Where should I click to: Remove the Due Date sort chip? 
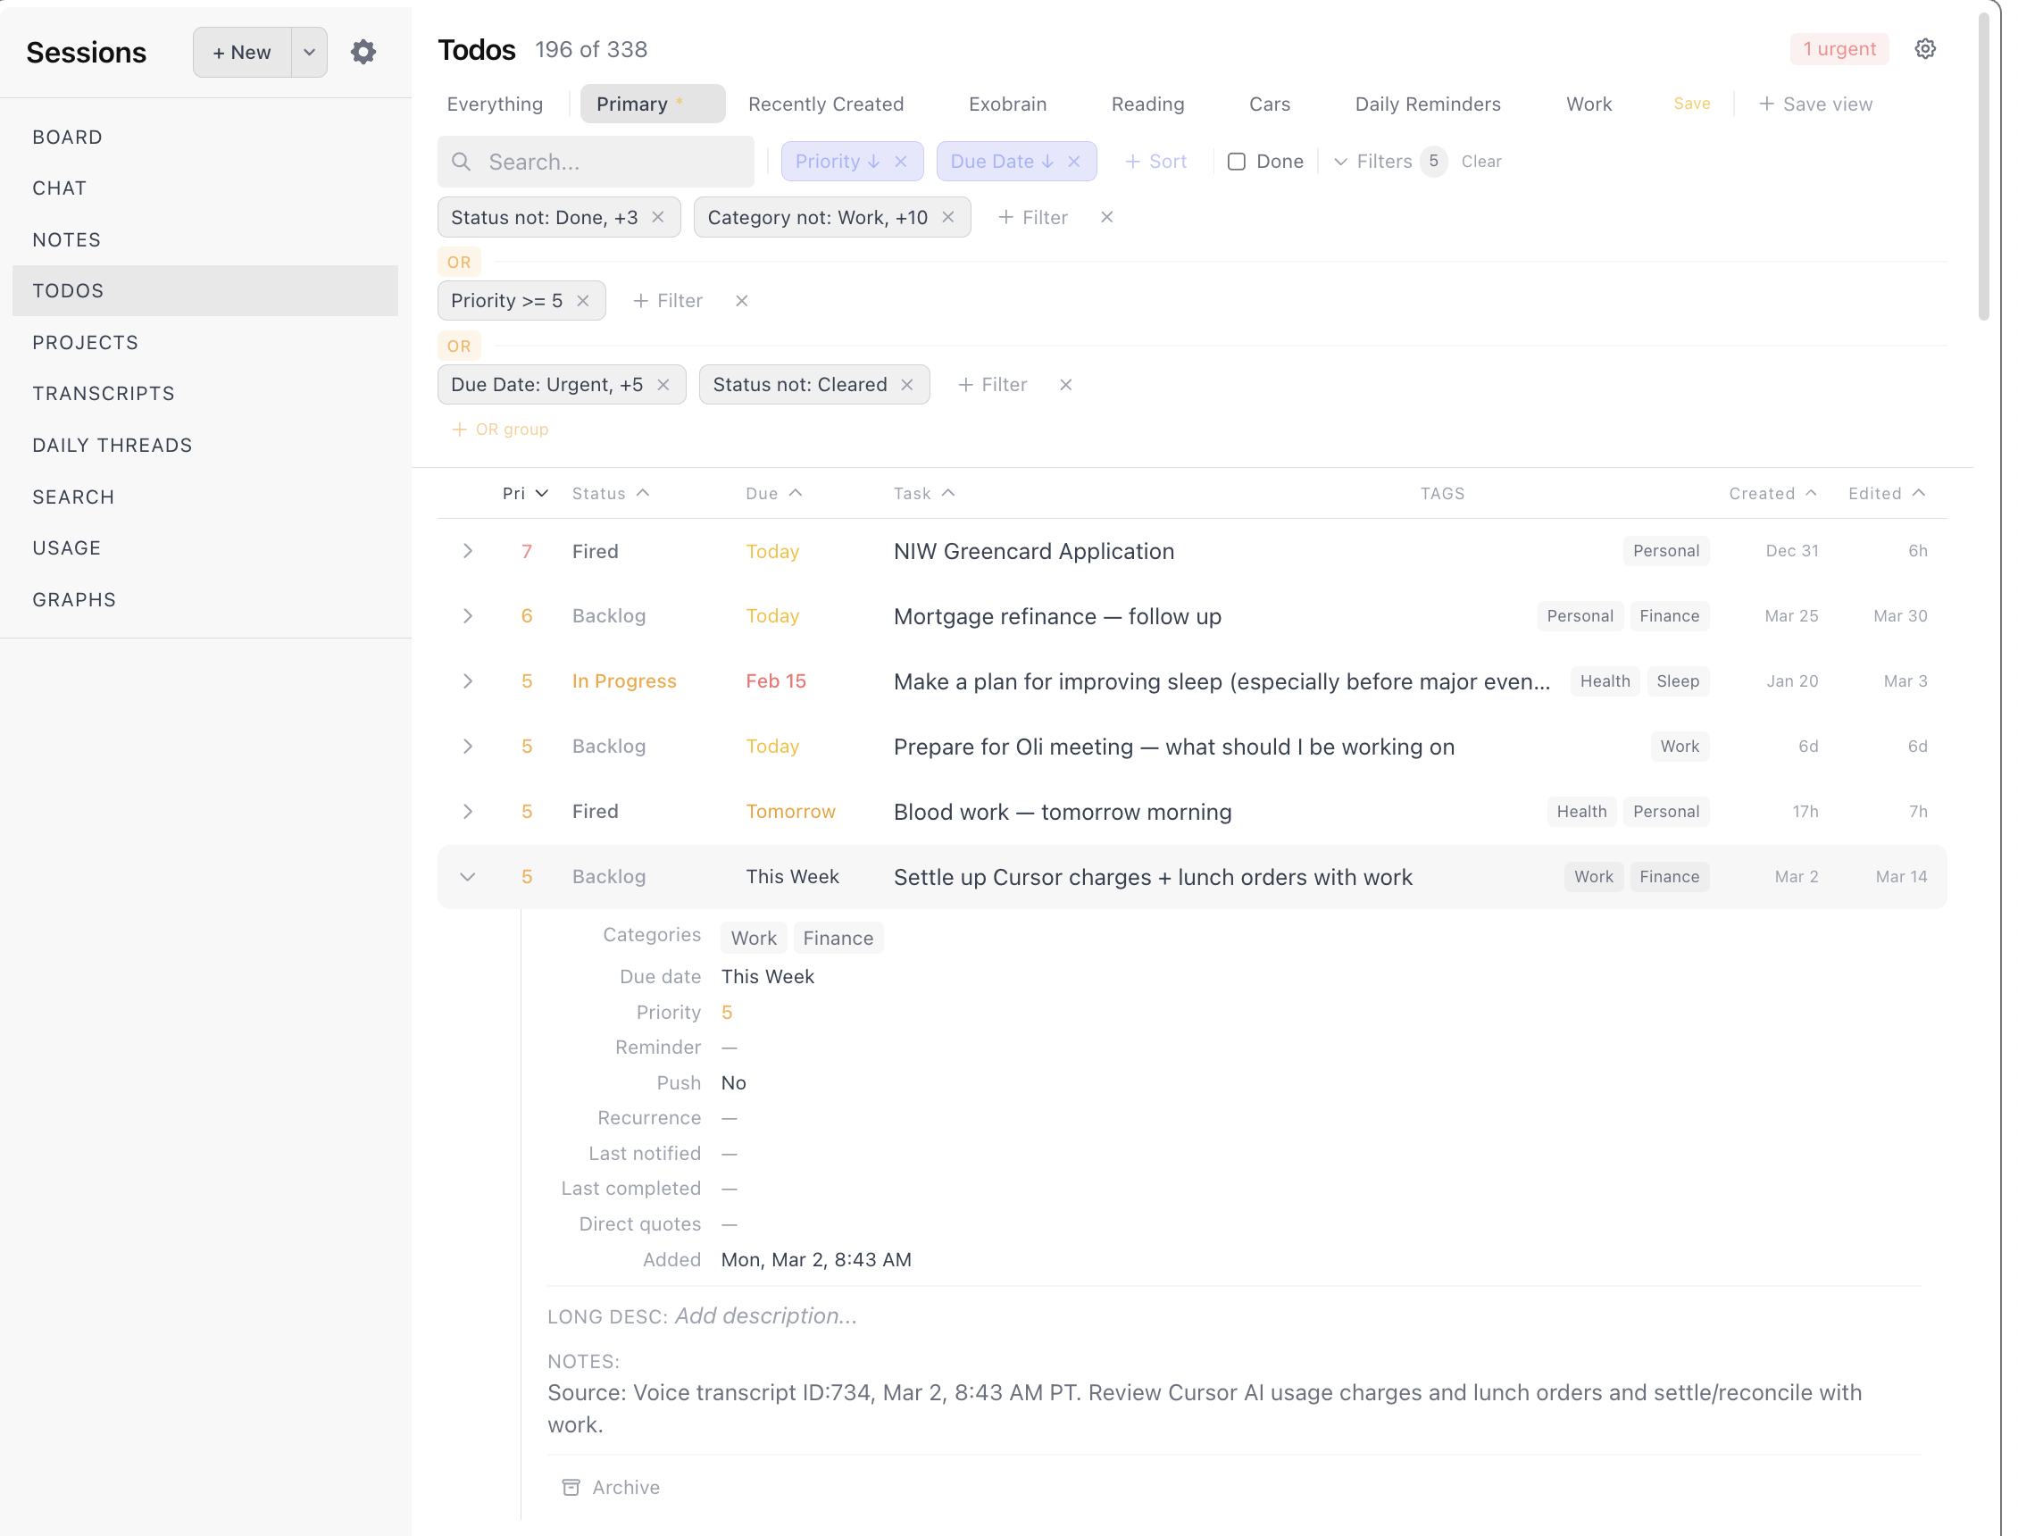1074,162
